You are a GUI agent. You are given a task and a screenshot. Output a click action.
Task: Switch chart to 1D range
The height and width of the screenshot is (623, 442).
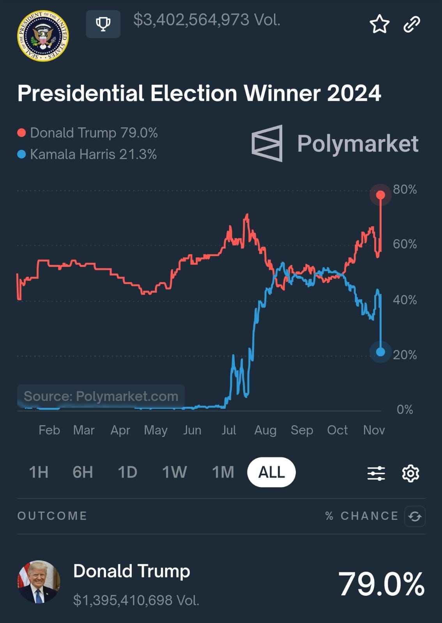(x=127, y=472)
